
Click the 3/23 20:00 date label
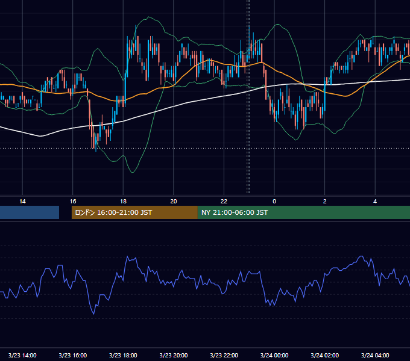[x=174, y=355]
